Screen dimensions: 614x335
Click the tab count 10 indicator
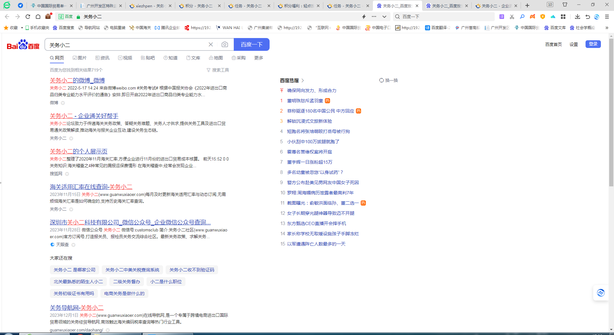coord(550,4)
